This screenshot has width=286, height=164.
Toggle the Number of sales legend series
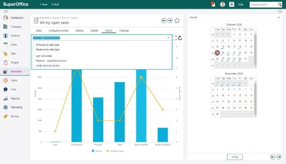(115, 151)
